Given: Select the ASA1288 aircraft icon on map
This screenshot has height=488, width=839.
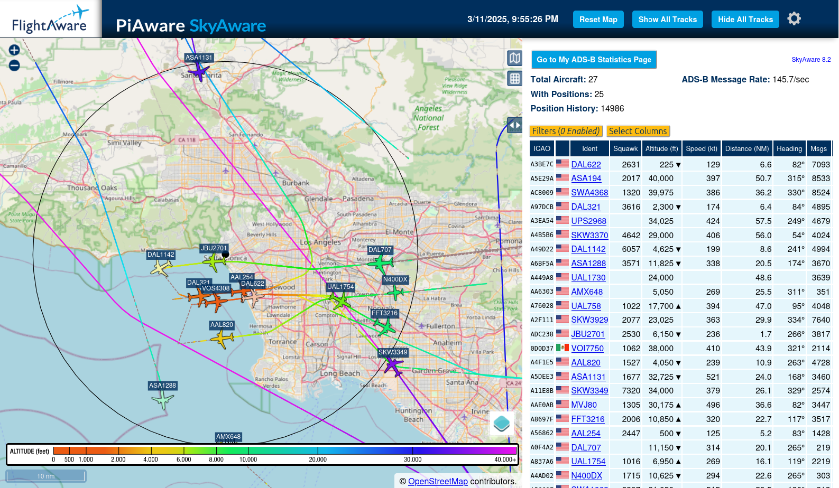Looking at the screenshot, I should (162, 400).
